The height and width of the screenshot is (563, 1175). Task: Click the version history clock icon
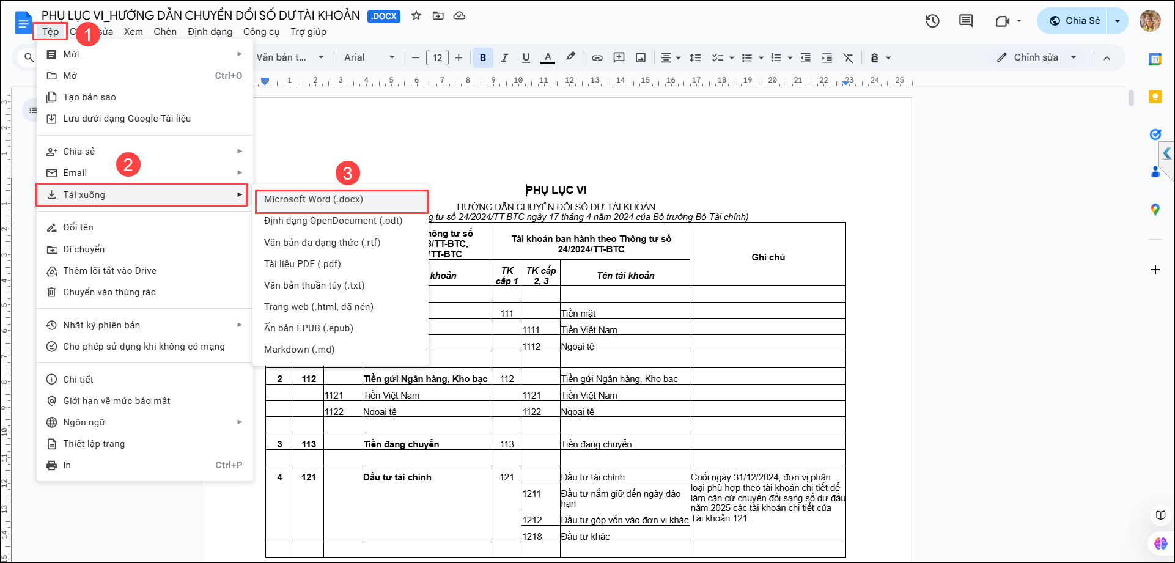932,21
